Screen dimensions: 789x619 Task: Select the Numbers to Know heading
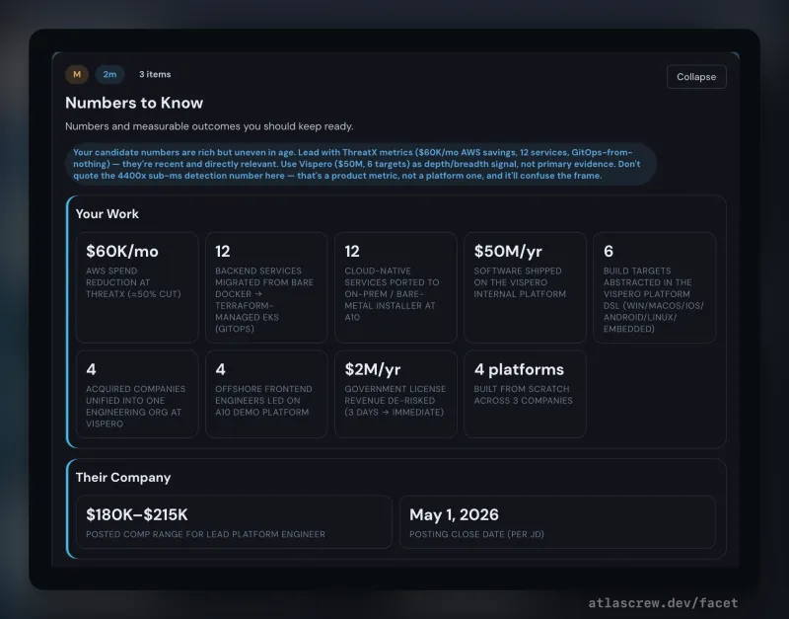[134, 103]
